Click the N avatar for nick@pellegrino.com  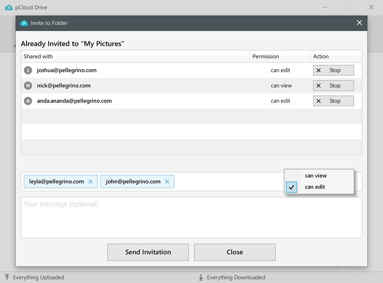click(28, 86)
